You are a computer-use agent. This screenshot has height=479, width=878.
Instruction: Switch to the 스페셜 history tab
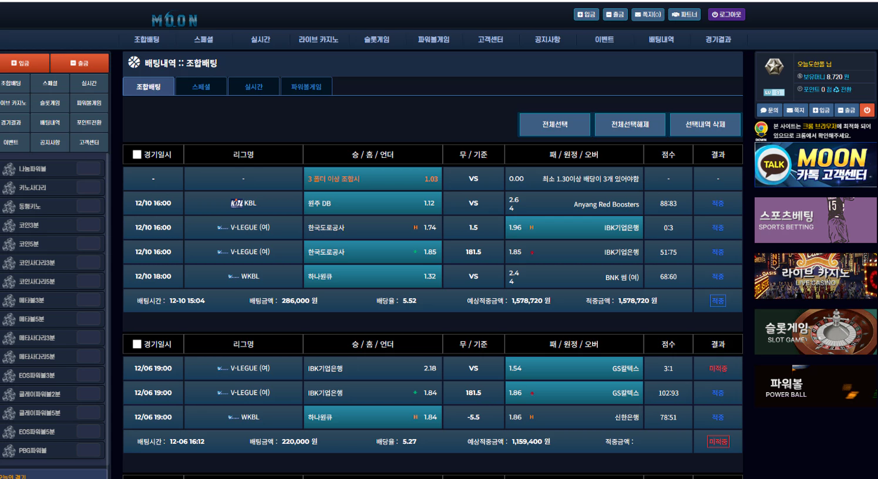click(x=201, y=86)
